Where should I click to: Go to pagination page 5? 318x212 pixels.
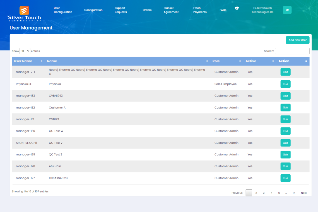click(x=279, y=193)
